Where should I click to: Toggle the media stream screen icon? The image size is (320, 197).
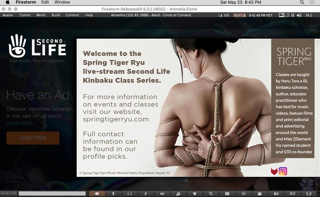click(x=282, y=15)
